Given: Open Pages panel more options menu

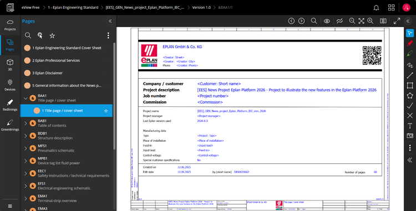Looking at the screenshot, I should (108, 35).
